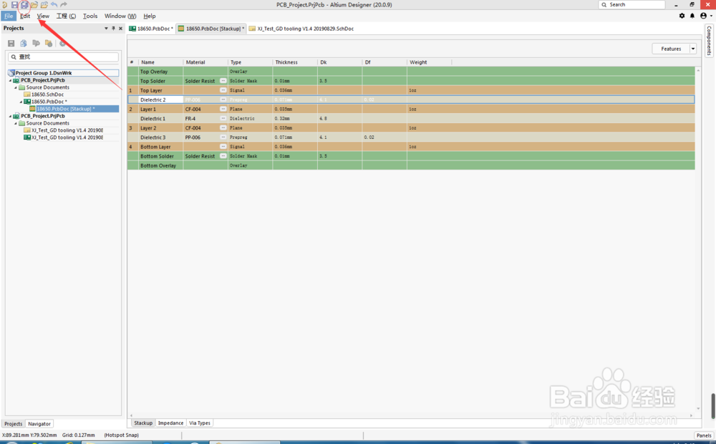Image resolution: width=716 pixels, height=444 pixels.
Task: Open material picker for Dielectric 1 row
Action: pos(223,118)
